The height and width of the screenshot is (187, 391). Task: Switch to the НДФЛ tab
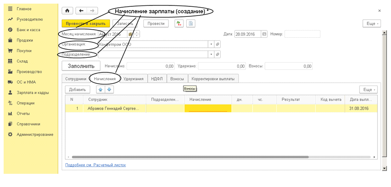(157, 79)
